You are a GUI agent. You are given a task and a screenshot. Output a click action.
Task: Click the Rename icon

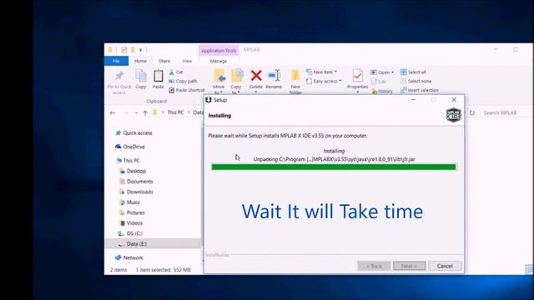tap(275, 75)
